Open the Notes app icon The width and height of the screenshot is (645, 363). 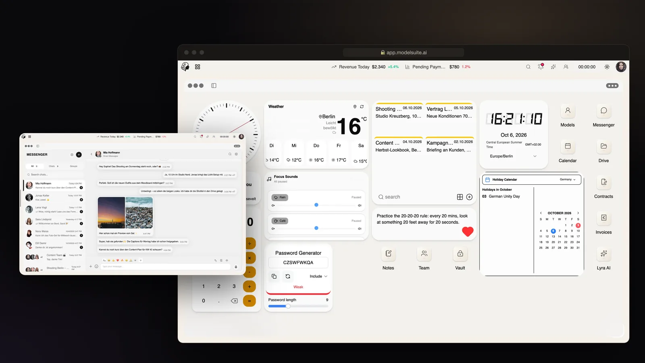[388, 254]
